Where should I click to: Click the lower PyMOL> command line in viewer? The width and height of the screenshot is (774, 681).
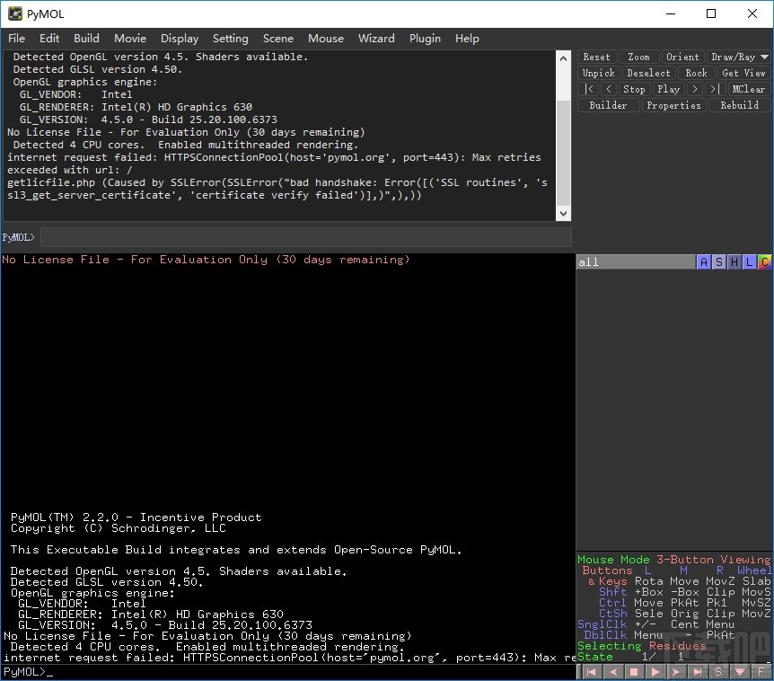288,672
